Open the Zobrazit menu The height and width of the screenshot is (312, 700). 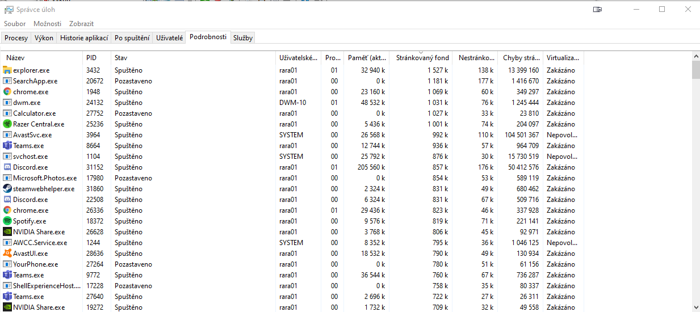81,24
